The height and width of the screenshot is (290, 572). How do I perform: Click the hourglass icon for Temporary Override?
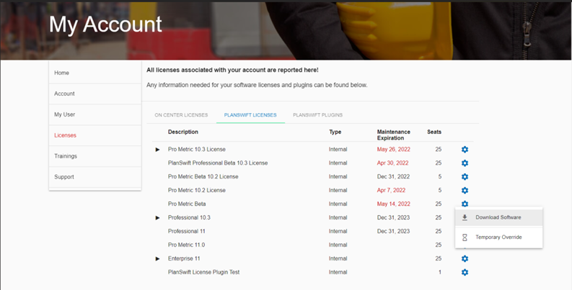tap(465, 237)
